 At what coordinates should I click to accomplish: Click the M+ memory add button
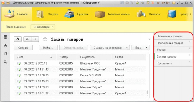pyautogui.click(x=163, y=3)
